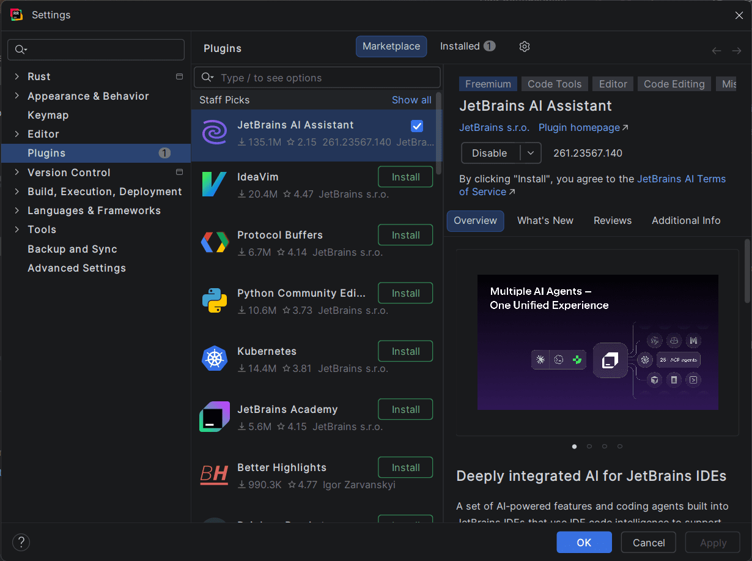The image size is (752, 561).
Task: Click the project-level icon next to Version Control
Action: coord(179,172)
